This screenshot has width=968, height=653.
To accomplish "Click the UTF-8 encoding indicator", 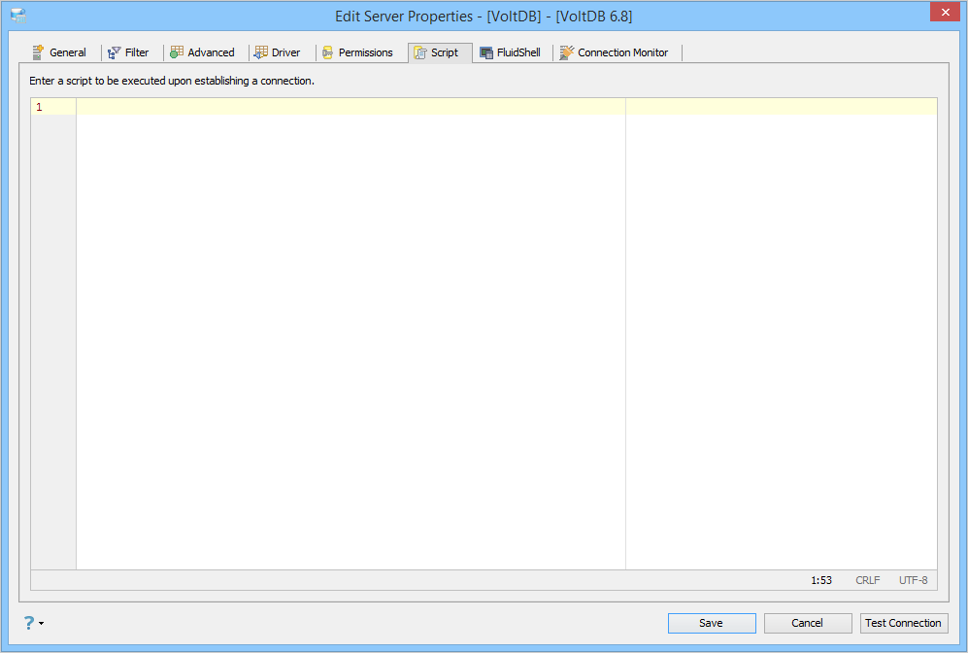I will coord(913,580).
